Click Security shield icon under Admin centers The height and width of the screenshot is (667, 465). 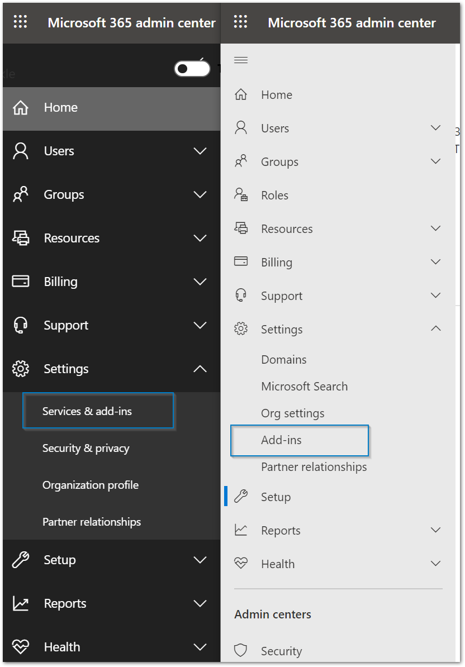point(241,650)
